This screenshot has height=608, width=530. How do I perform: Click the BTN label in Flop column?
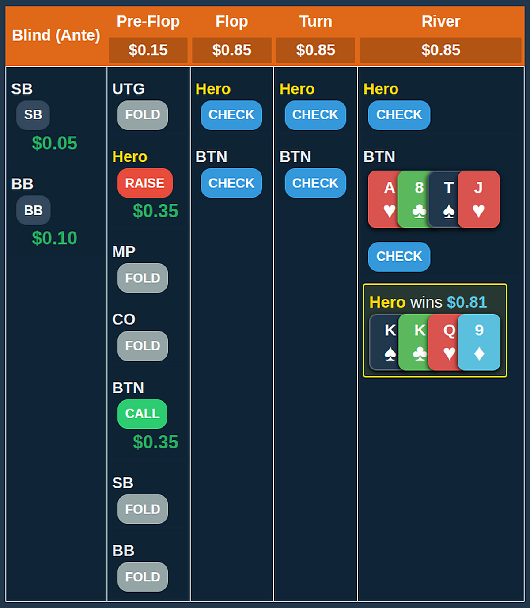coord(212,157)
